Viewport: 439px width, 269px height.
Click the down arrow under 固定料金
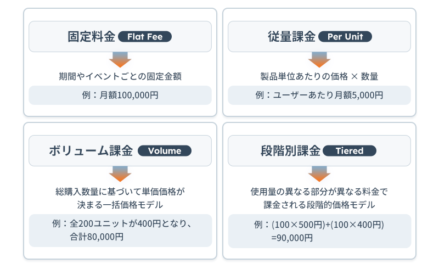pyautogui.click(x=120, y=59)
